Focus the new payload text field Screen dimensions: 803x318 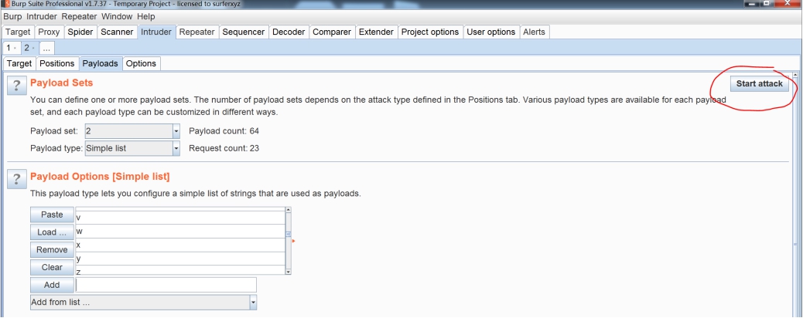(166, 285)
